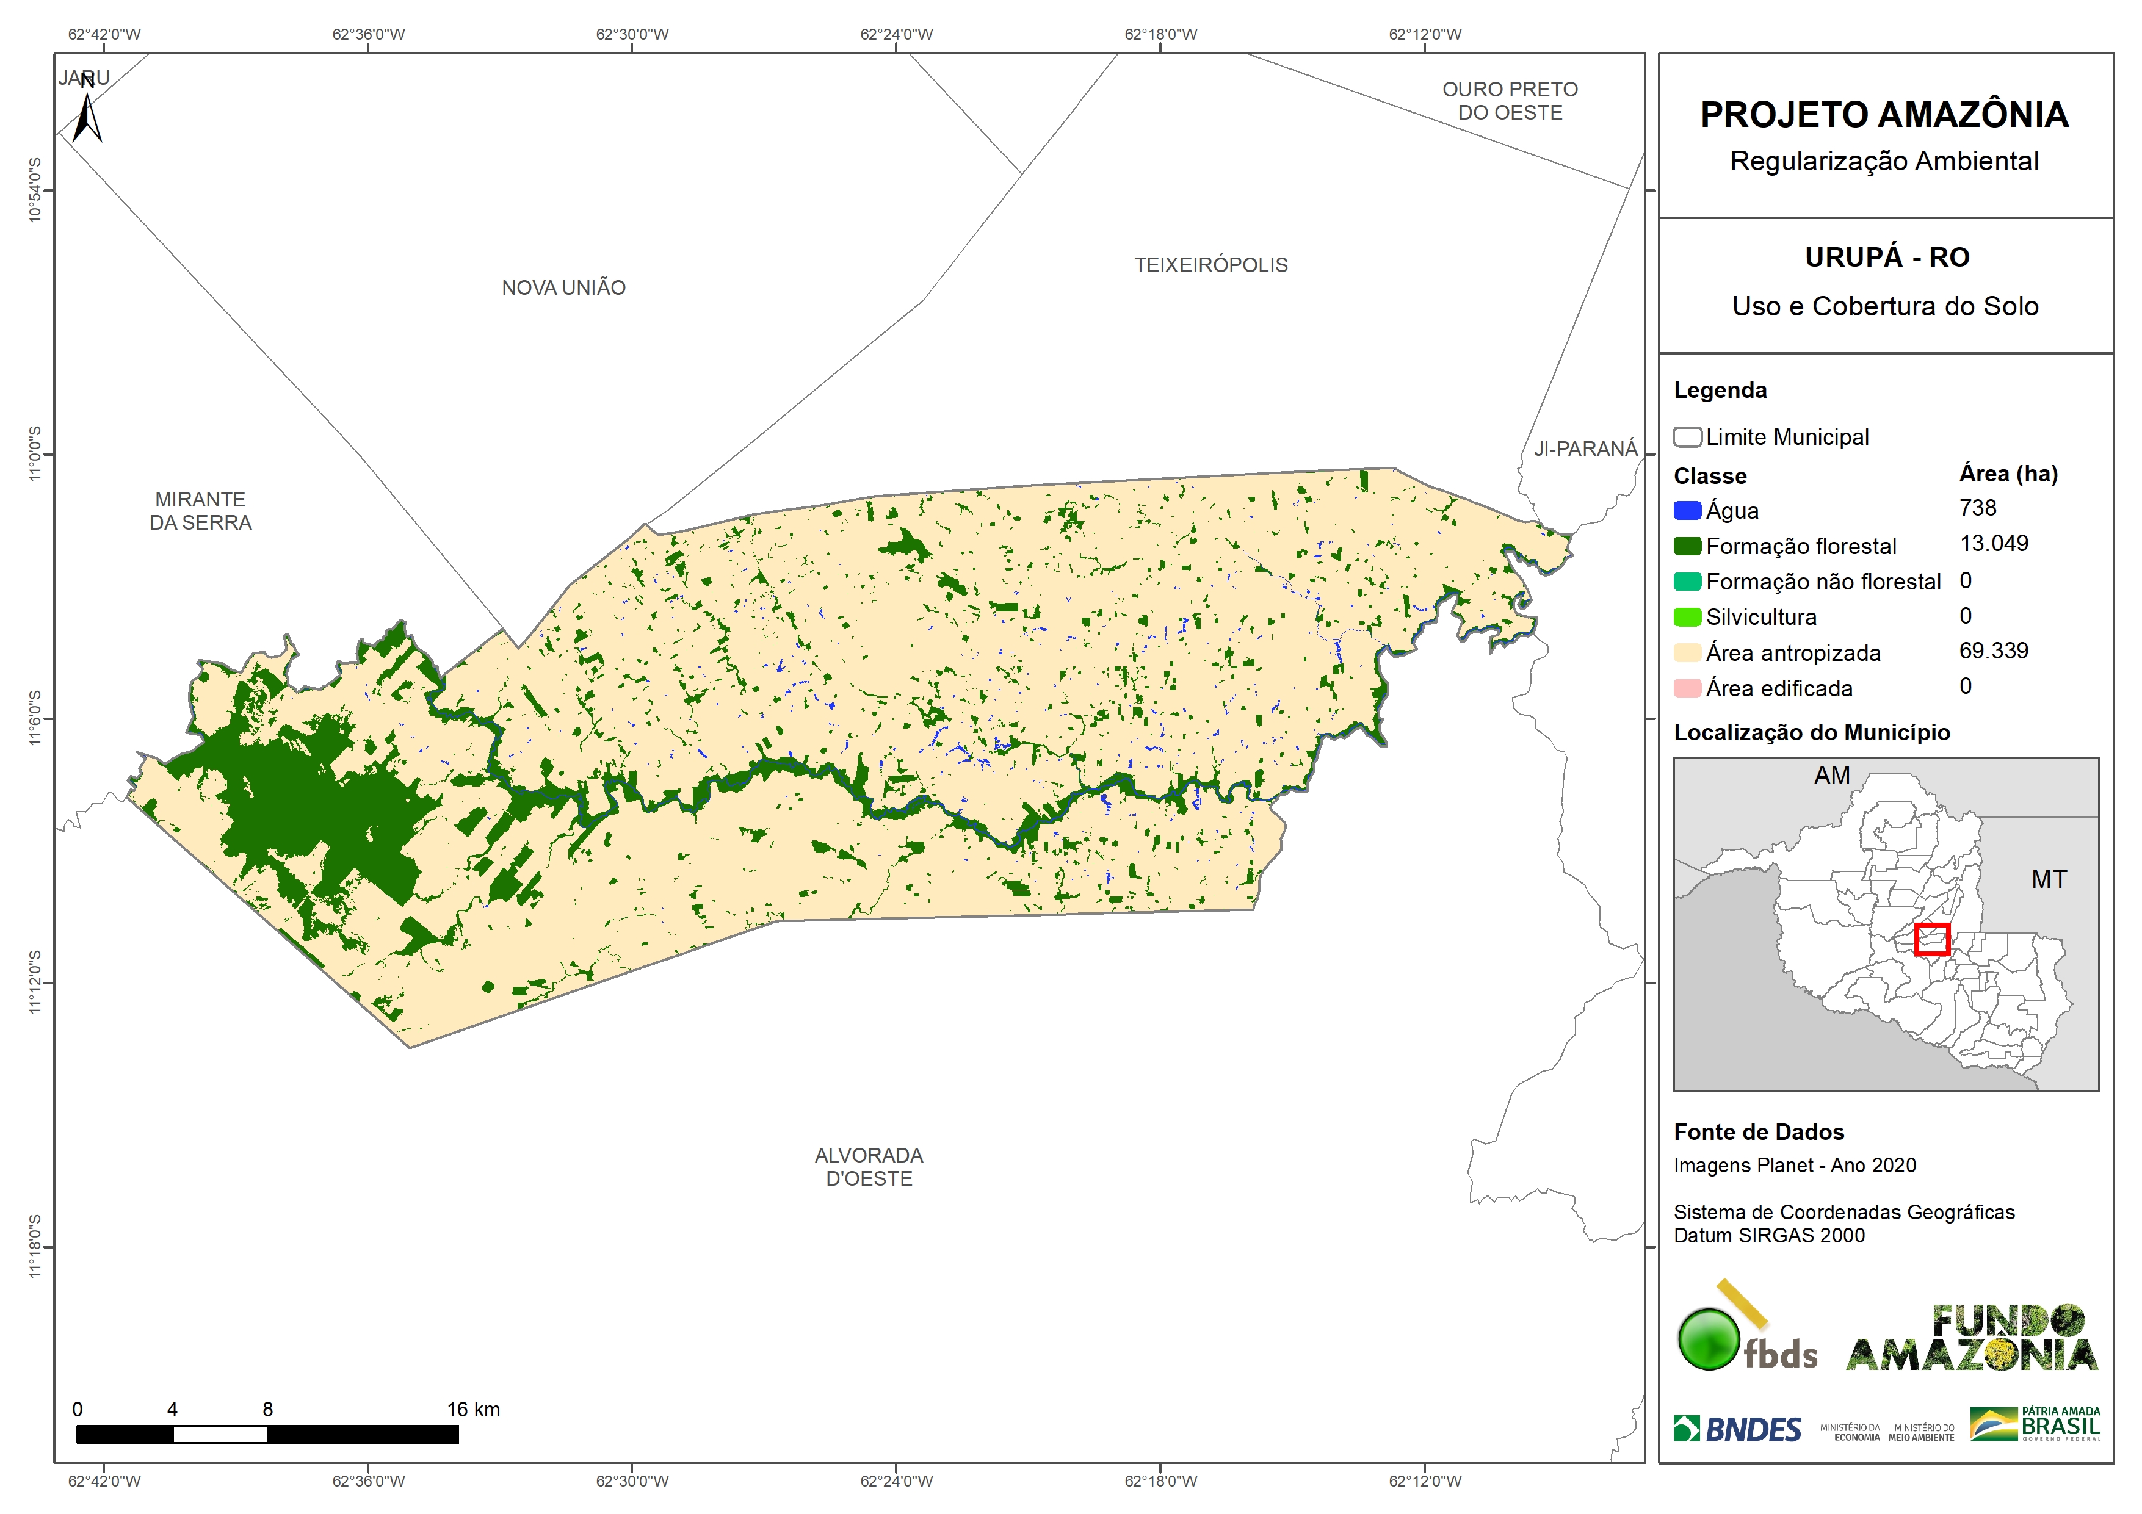Click the pink Área edificada swatch
The width and height of the screenshot is (2142, 1514).
pos(1687,688)
